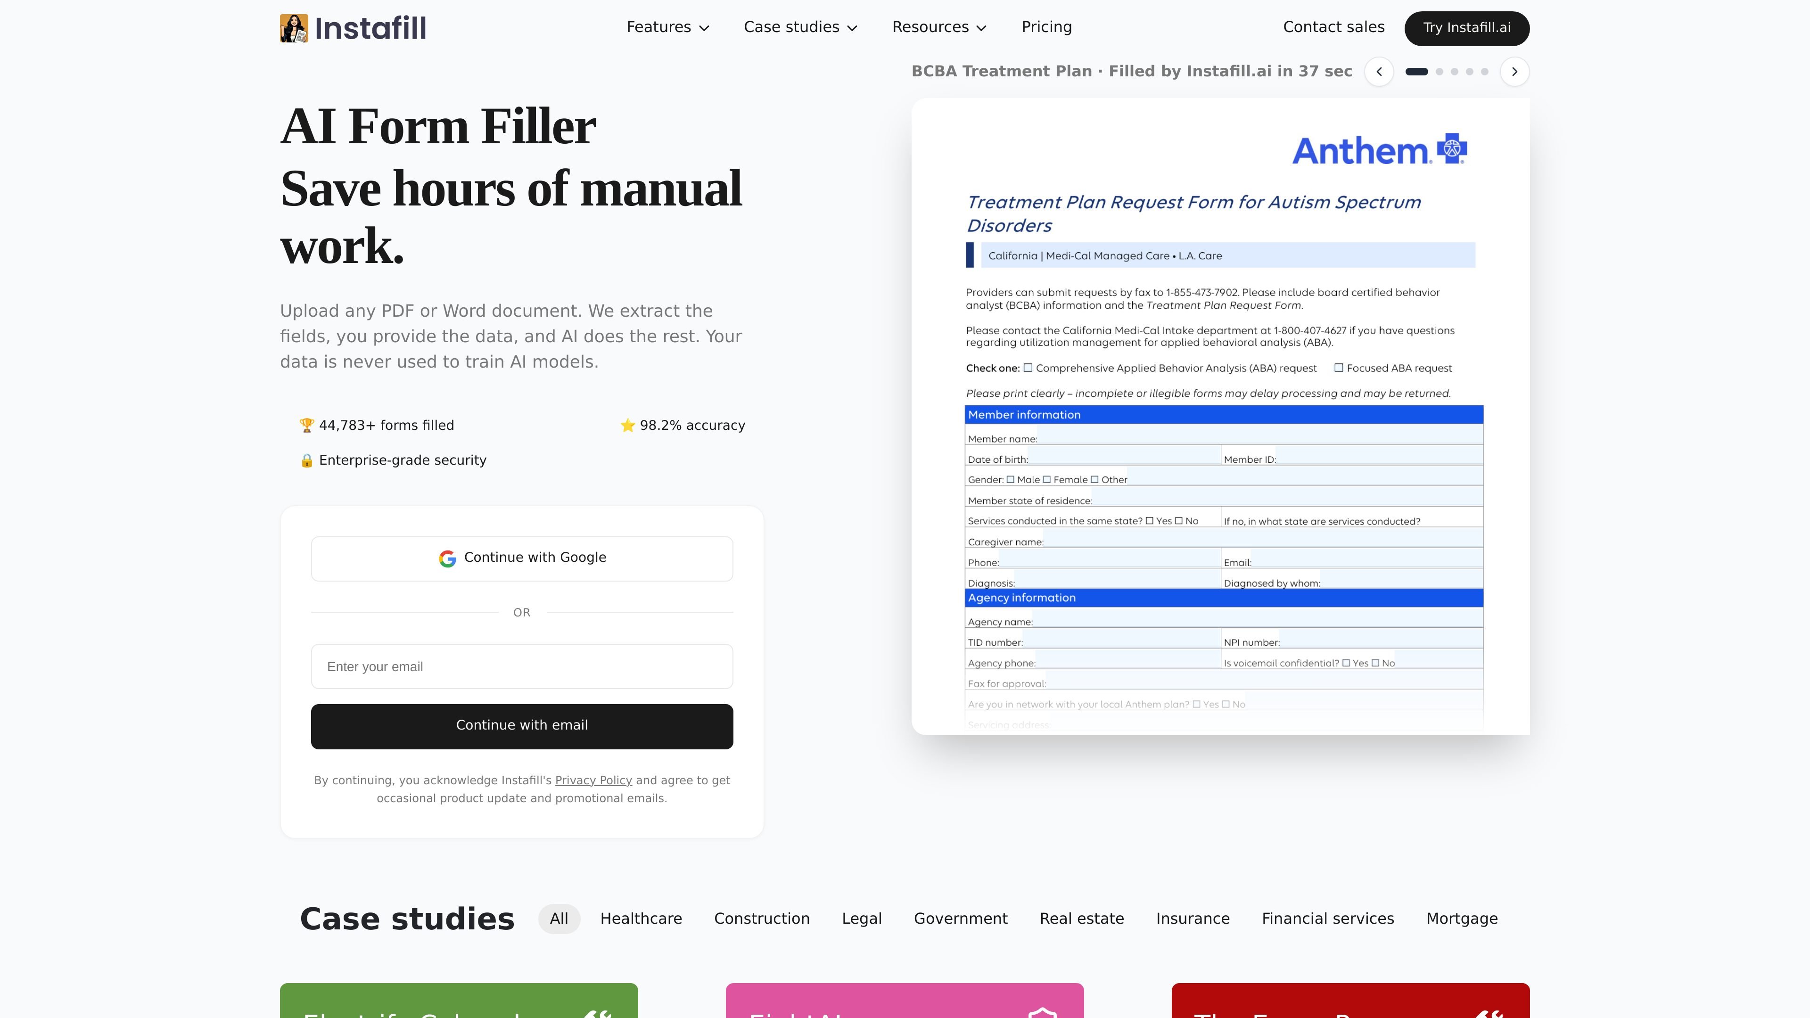
Task: Go to previous form preview slide
Action: point(1379,72)
